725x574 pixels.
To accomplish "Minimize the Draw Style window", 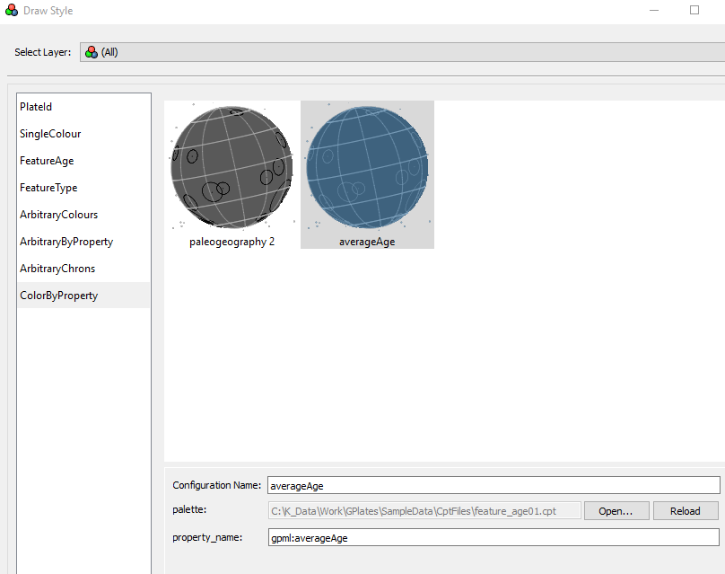I will point(654,10).
